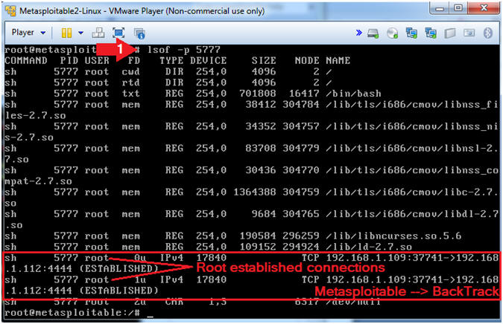503x324 pixels.
Task: Click the size value 701808
Action: click(258, 94)
